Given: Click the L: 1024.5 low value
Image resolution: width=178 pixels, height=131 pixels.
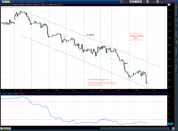Looking at the screenshot, I should click(x=42, y=5).
